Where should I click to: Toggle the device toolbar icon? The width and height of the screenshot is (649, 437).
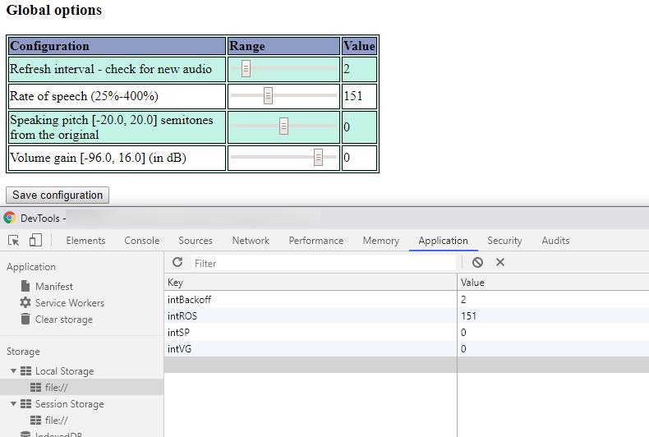35,240
